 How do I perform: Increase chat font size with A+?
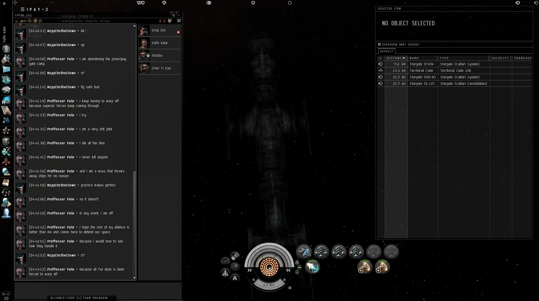(23, 21)
